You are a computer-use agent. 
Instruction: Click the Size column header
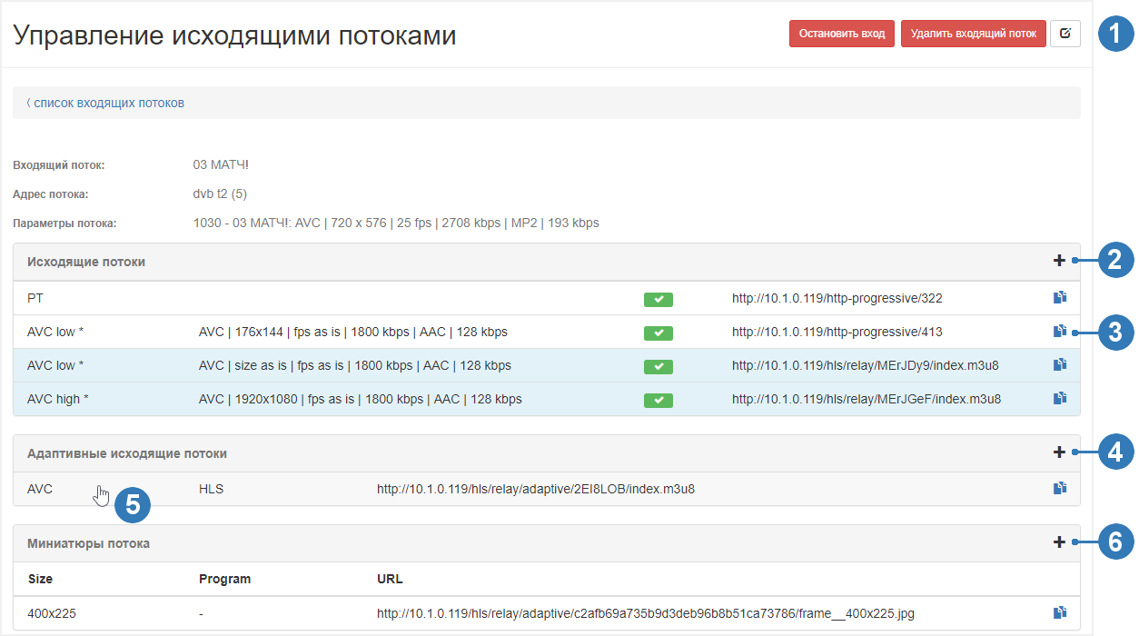(x=40, y=579)
